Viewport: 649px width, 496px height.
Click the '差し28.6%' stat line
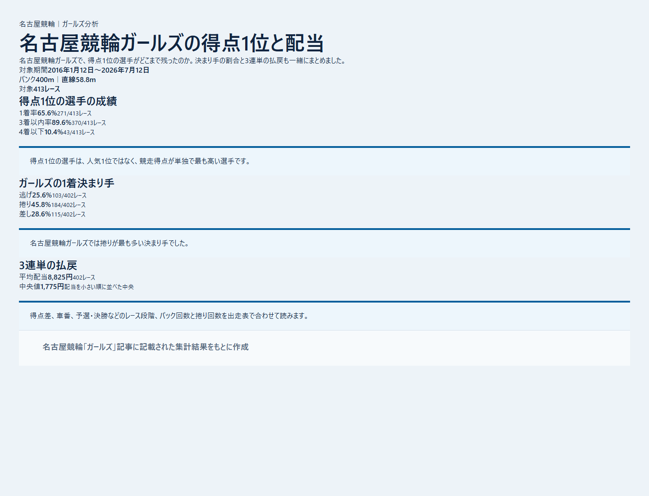[52, 214]
